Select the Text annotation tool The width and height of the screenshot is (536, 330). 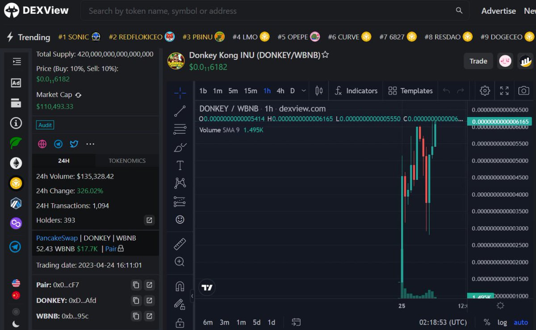[x=180, y=165]
